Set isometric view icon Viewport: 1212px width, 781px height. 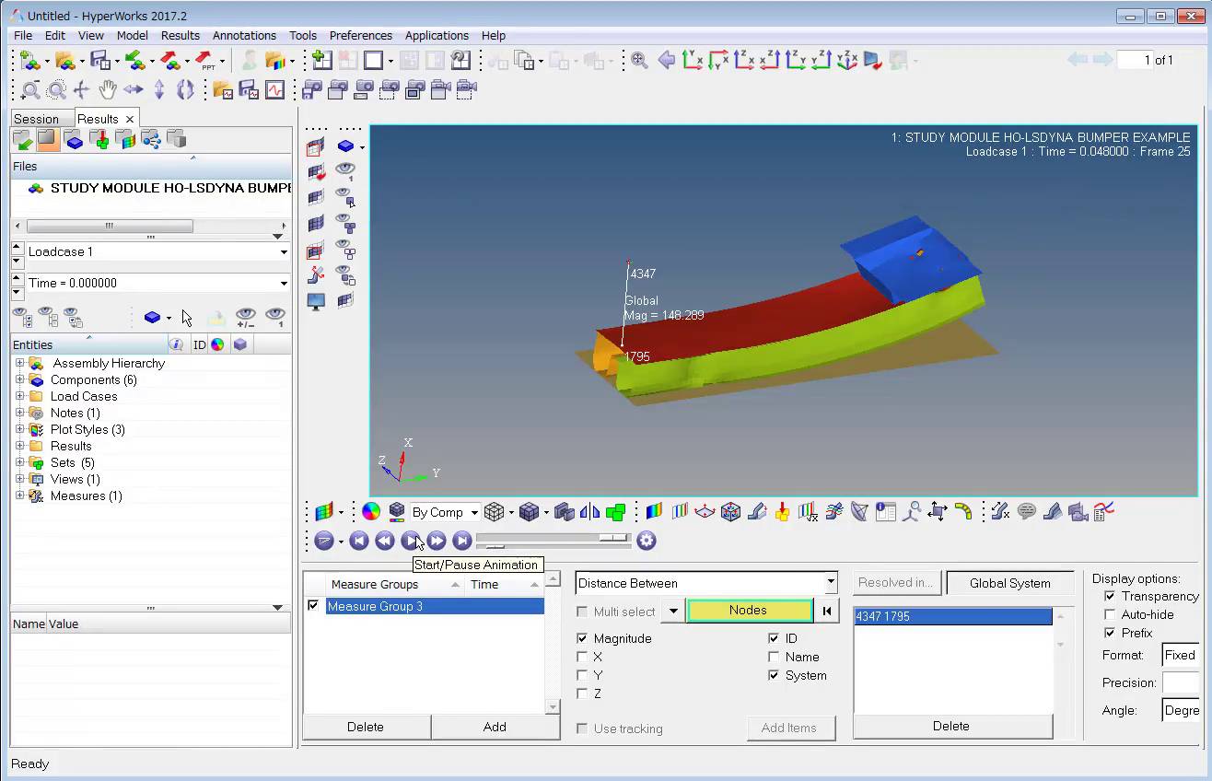pos(846,61)
